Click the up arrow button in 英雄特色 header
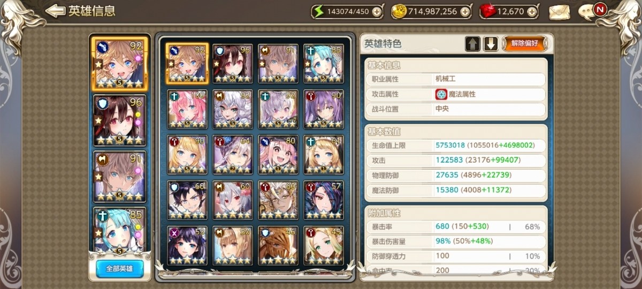The image size is (642, 289). [x=472, y=44]
